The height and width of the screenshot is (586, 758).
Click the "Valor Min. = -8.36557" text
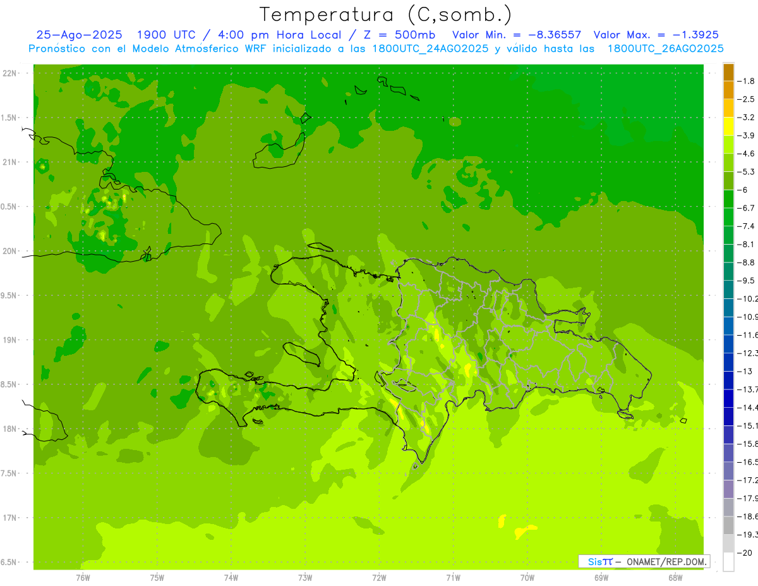coord(517,35)
